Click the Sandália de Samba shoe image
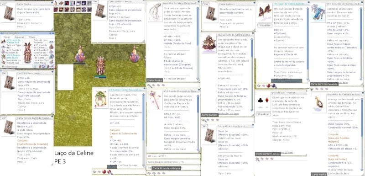Viewport: 365px width, 176px height. pos(318,12)
